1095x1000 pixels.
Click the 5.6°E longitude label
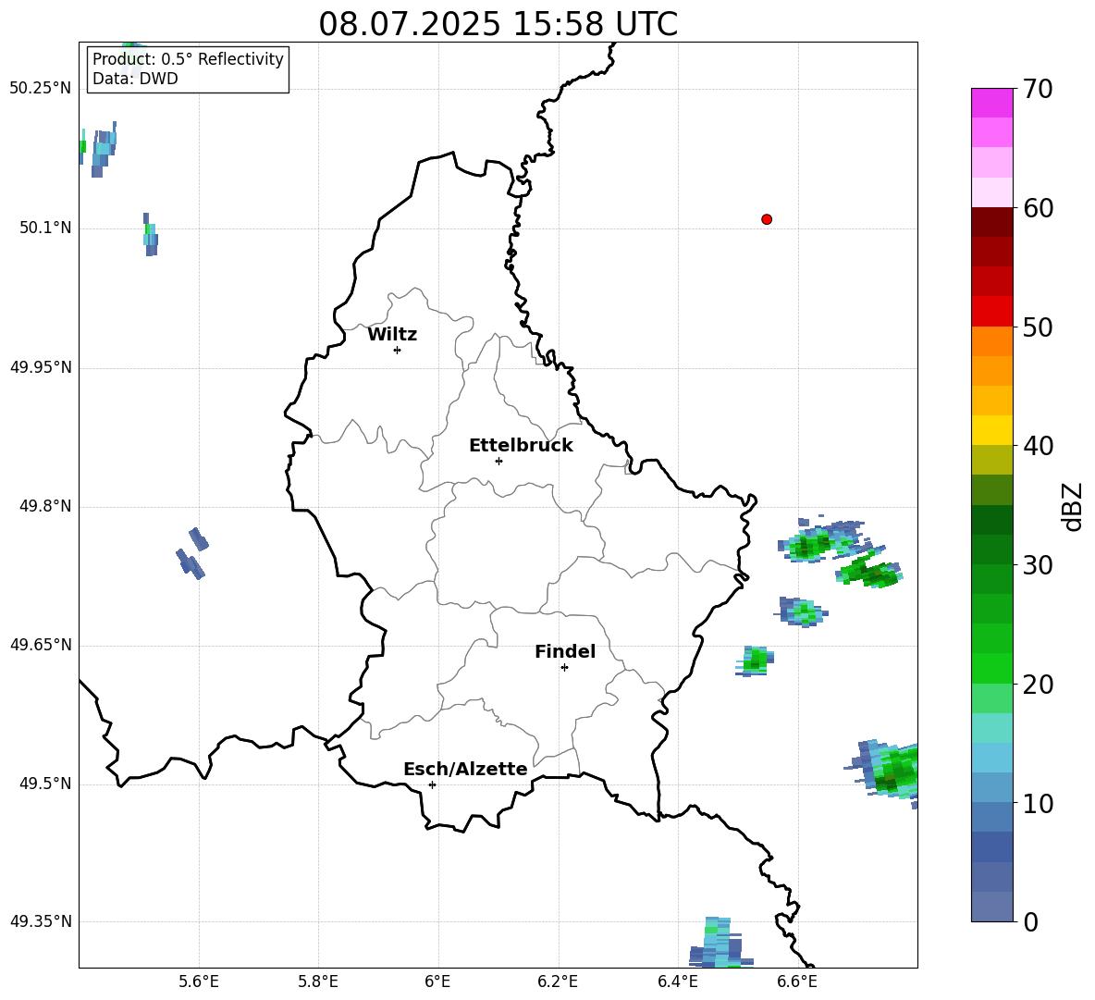pos(199,981)
